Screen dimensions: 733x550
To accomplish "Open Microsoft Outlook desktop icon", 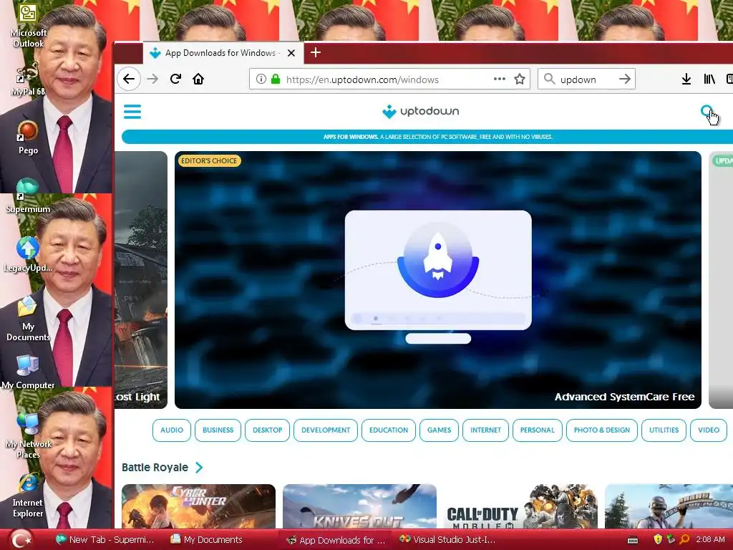I will (28, 26).
